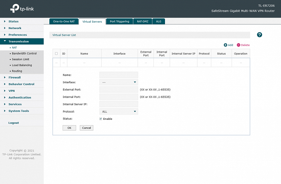The width and height of the screenshot is (281, 184).
Task: Click the Delete minus icon
Action: click(238, 45)
